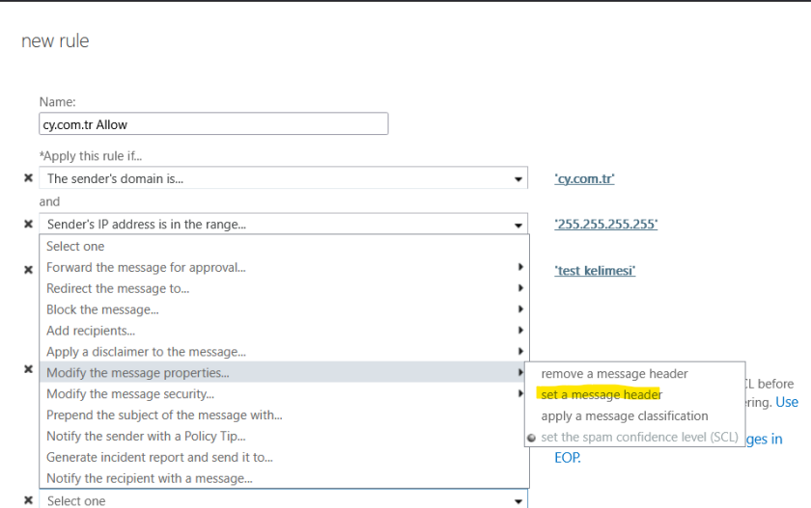
Task: Select 'Notify the recipient with a message...'
Action: 149,479
